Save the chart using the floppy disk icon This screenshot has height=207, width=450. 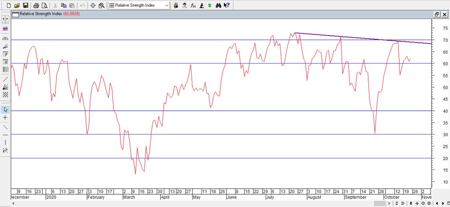[x=25, y=6]
